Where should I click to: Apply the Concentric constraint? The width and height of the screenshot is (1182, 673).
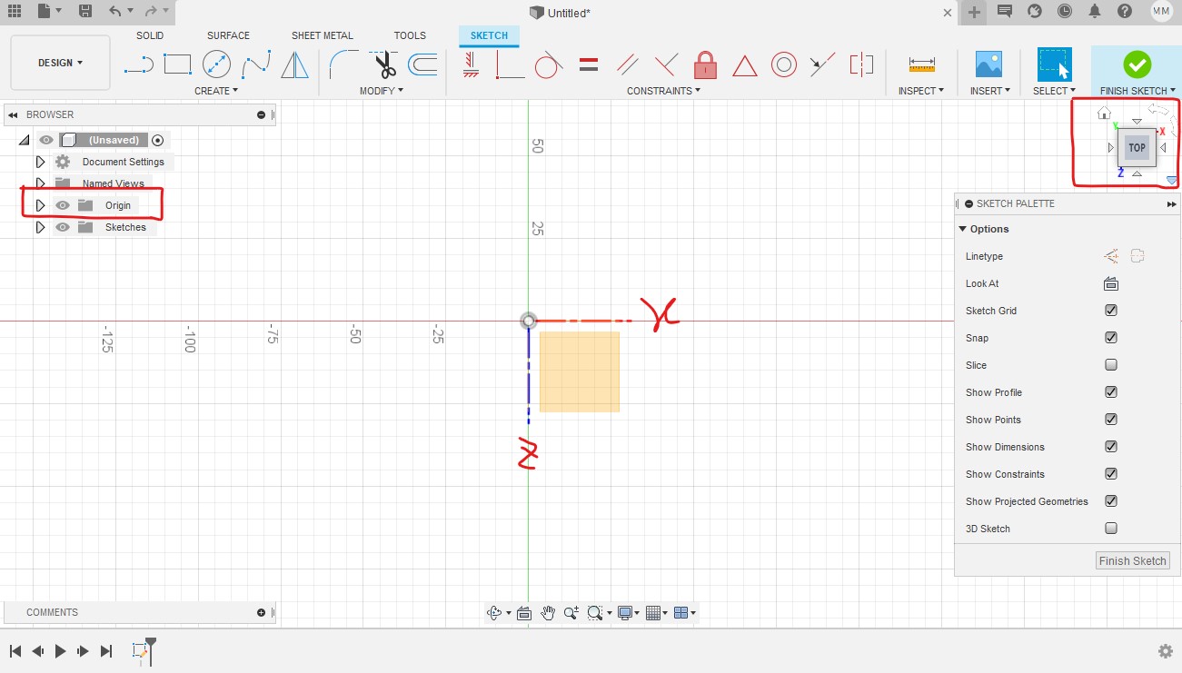click(x=784, y=64)
